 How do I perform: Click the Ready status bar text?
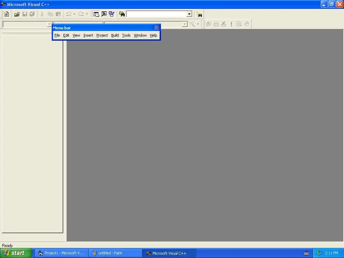click(x=7, y=246)
